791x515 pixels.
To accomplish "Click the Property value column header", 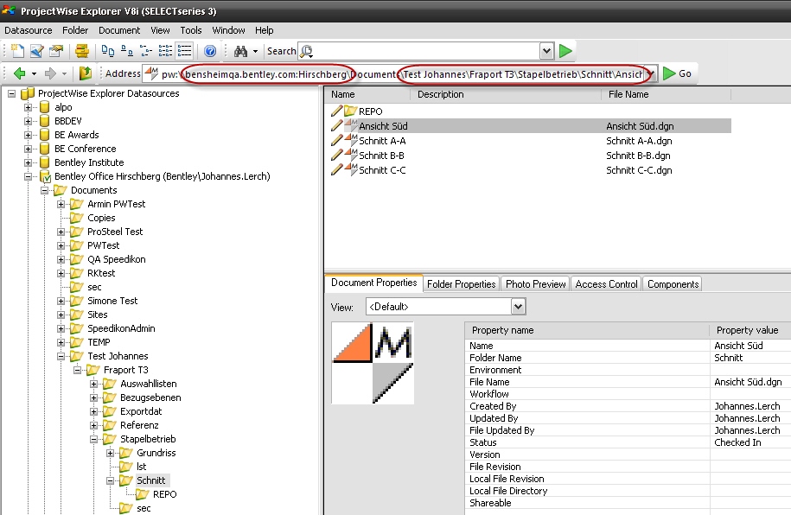I will (x=750, y=330).
